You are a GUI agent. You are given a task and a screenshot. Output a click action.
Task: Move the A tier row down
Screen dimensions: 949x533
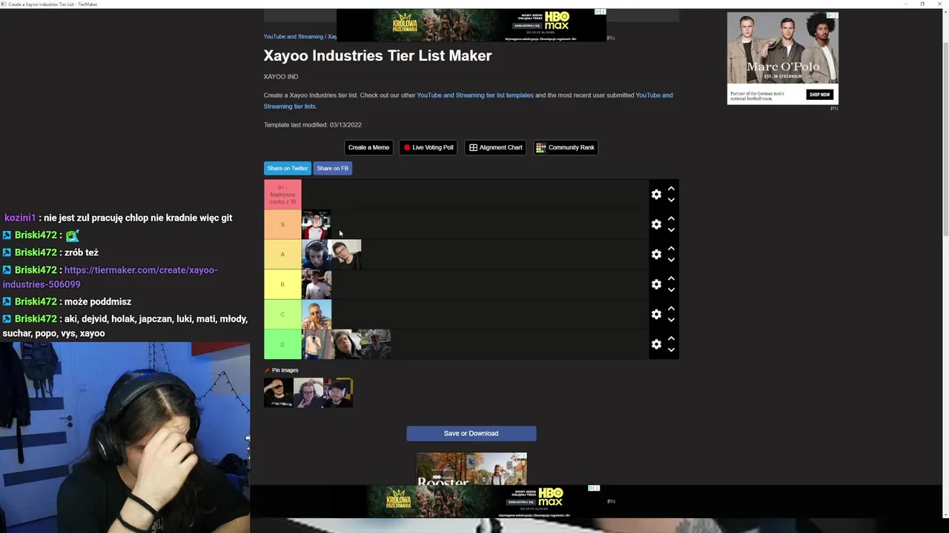tap(671, 260)
